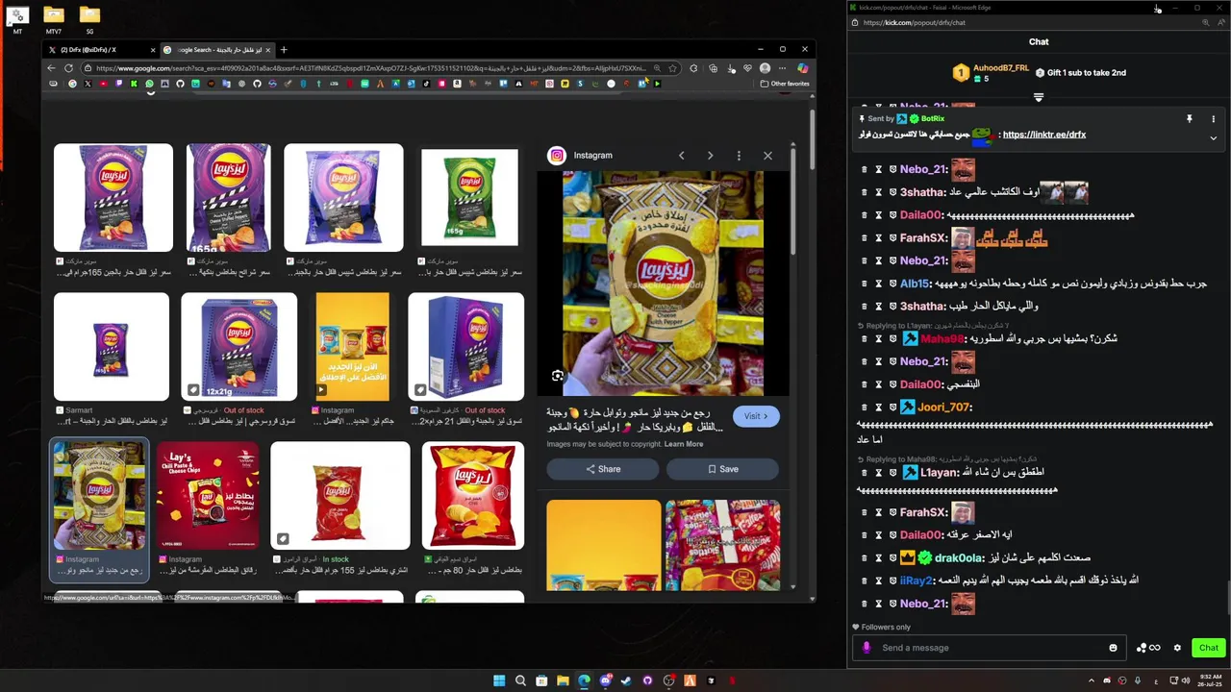Expand the gift leaderboard arrow
Image resolution: width=1231 pixels, height=692 pixels.
[1039, 98]
